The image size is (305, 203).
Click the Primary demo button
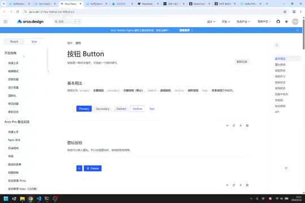pyautogui.click(x=84, y=109)
